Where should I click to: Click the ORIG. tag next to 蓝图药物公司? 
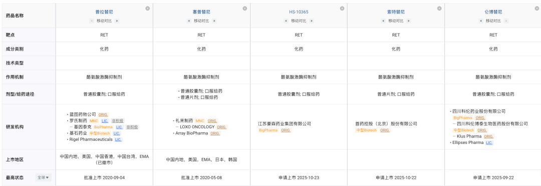point(103,115)
